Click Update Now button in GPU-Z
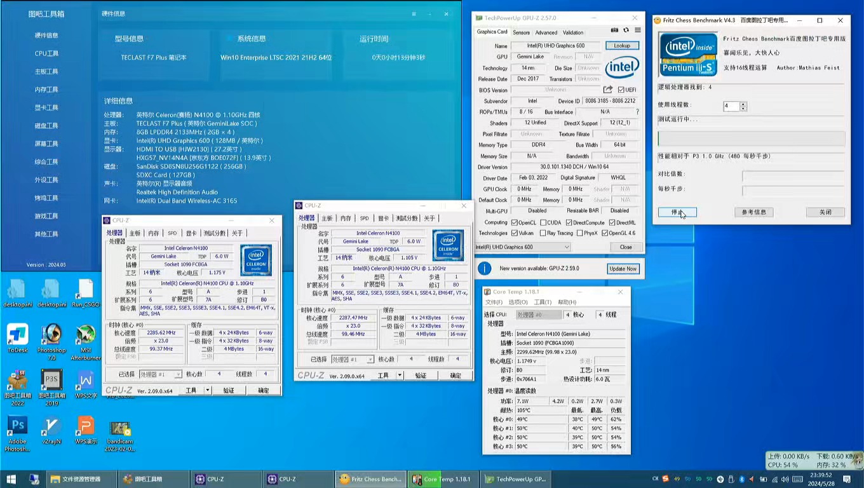This screenshot has height=488, width=864. 623,269
